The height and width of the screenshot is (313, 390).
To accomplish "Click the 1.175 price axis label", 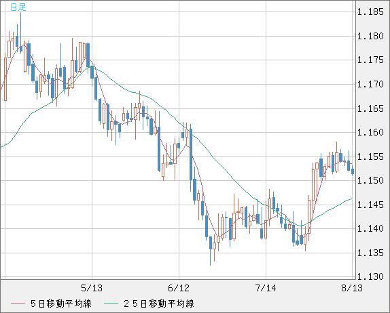I will click(x=370, y=60).
